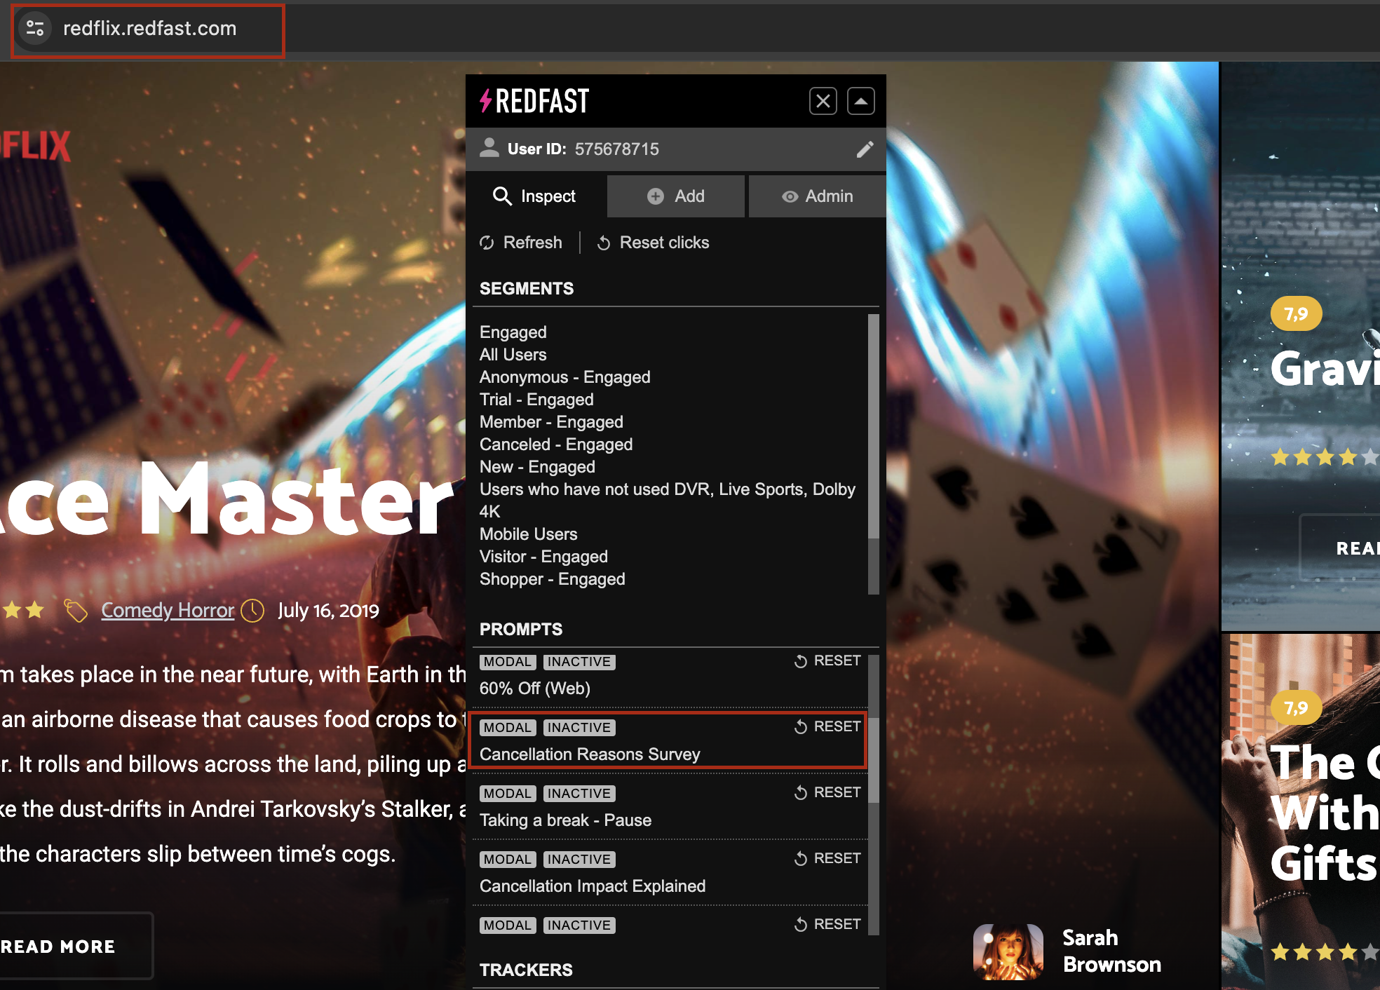
Task: Click MODAL tag on Cancellation Impact Explained
Action: pos(508,860)
